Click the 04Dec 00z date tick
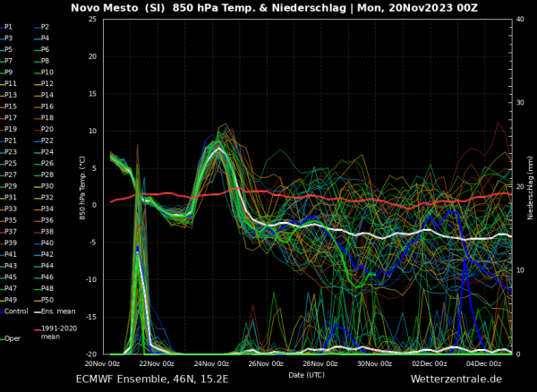This screenshot has height=392, width=537. (484, 363)
